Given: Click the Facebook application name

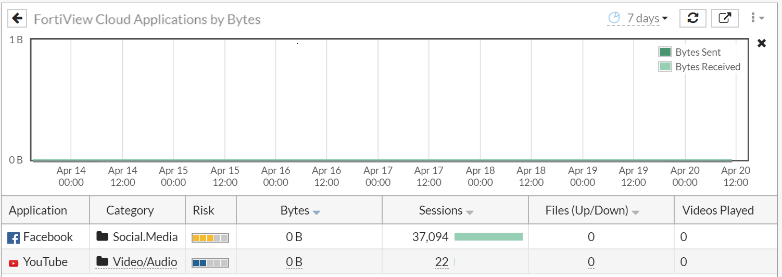Looking at the screenshot, I should click(x=48, y=237).
